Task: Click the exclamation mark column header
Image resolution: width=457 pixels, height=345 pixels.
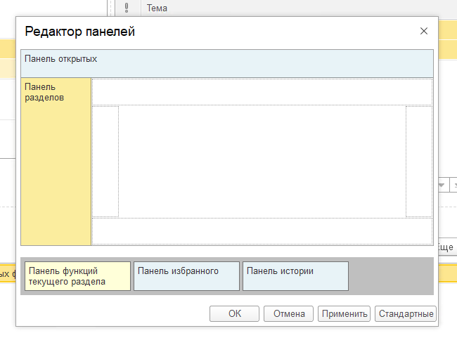Action: tap(127, 8)
